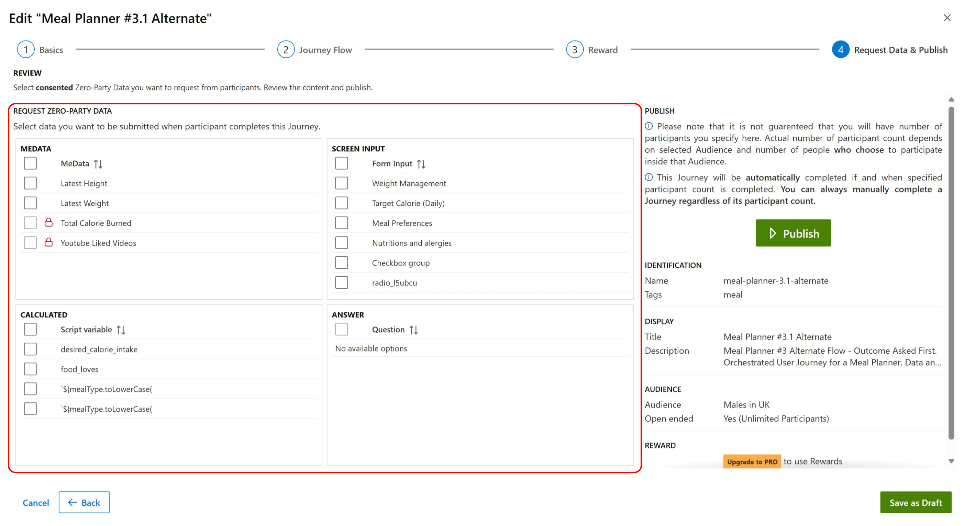
Task: Click the Script variable sort arrows icon
Action: [121, 330]
